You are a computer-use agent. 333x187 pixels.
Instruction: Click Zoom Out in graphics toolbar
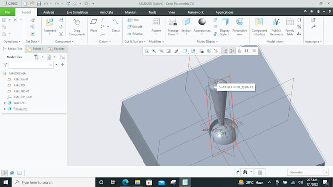click(161, 51)
